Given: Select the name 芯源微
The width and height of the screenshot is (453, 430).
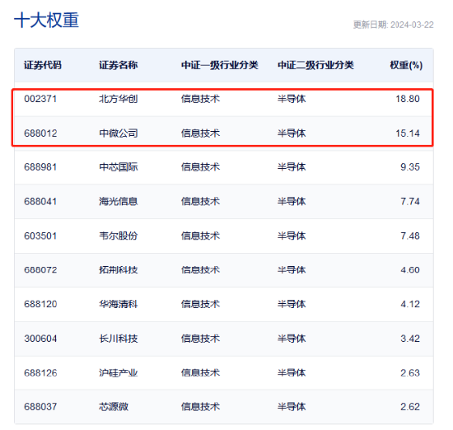Looking at the screenshot, I should tap(114, 407).
